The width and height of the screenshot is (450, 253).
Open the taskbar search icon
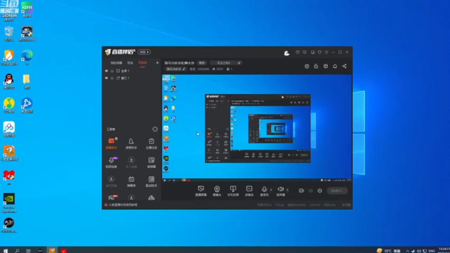click(x=17, y=250)
